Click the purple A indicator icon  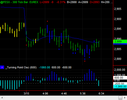(x=2, y=67)
